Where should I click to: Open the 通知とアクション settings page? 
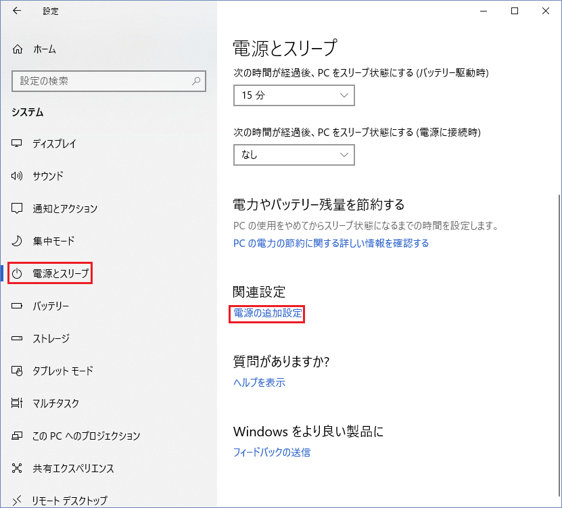coord(65,208)
